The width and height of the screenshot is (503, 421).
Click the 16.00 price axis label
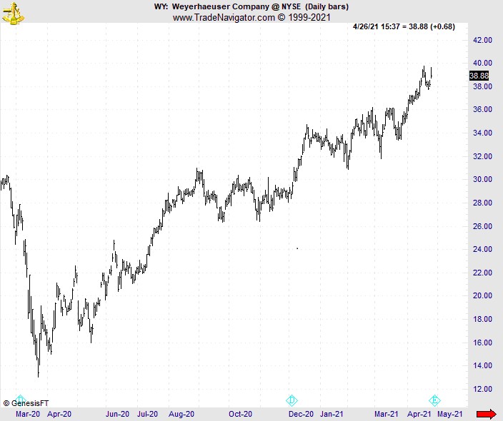point(482,343)
